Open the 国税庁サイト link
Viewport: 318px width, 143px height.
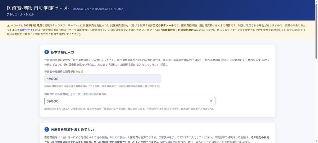pyautogui.click(x=27, y=30)
